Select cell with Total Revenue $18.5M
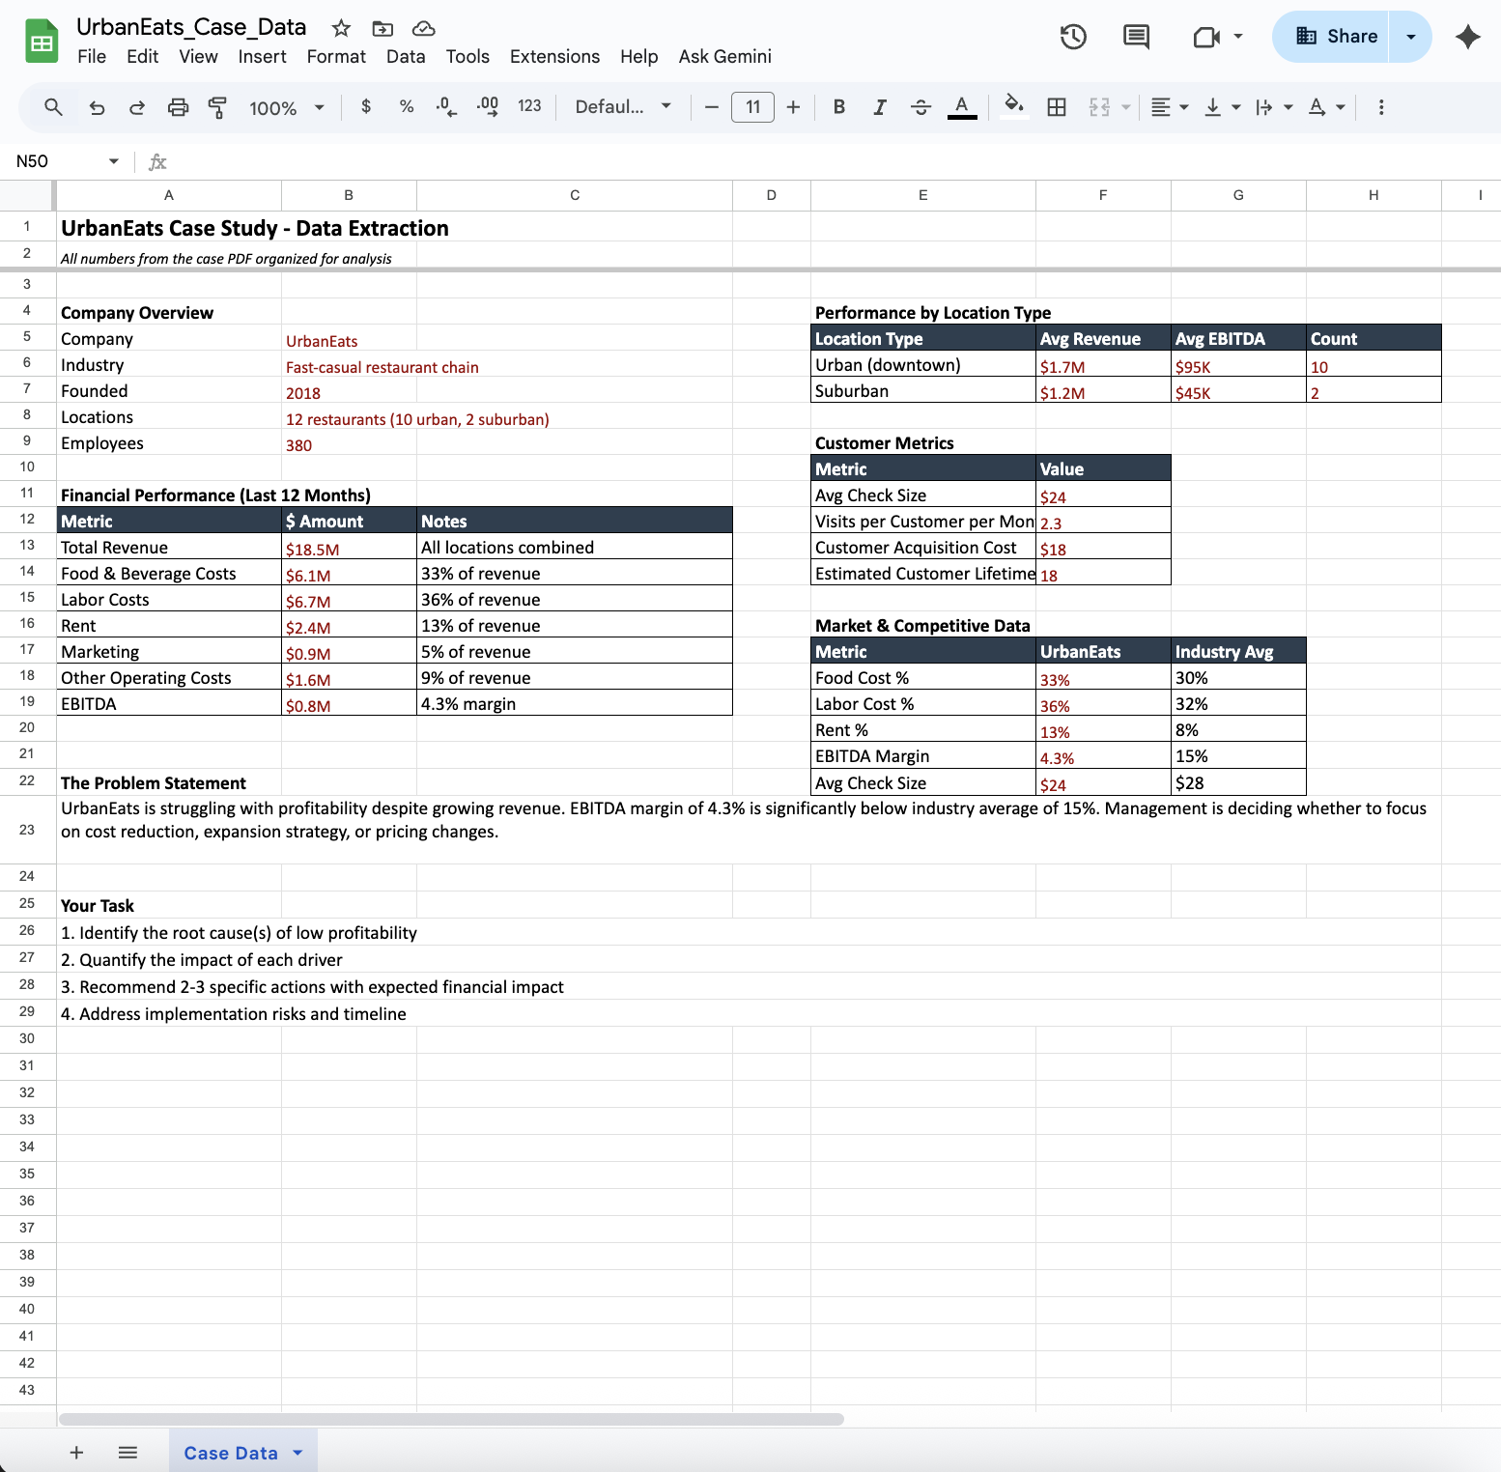This screenshot has height=1472, width=1501. pos(349,548)
